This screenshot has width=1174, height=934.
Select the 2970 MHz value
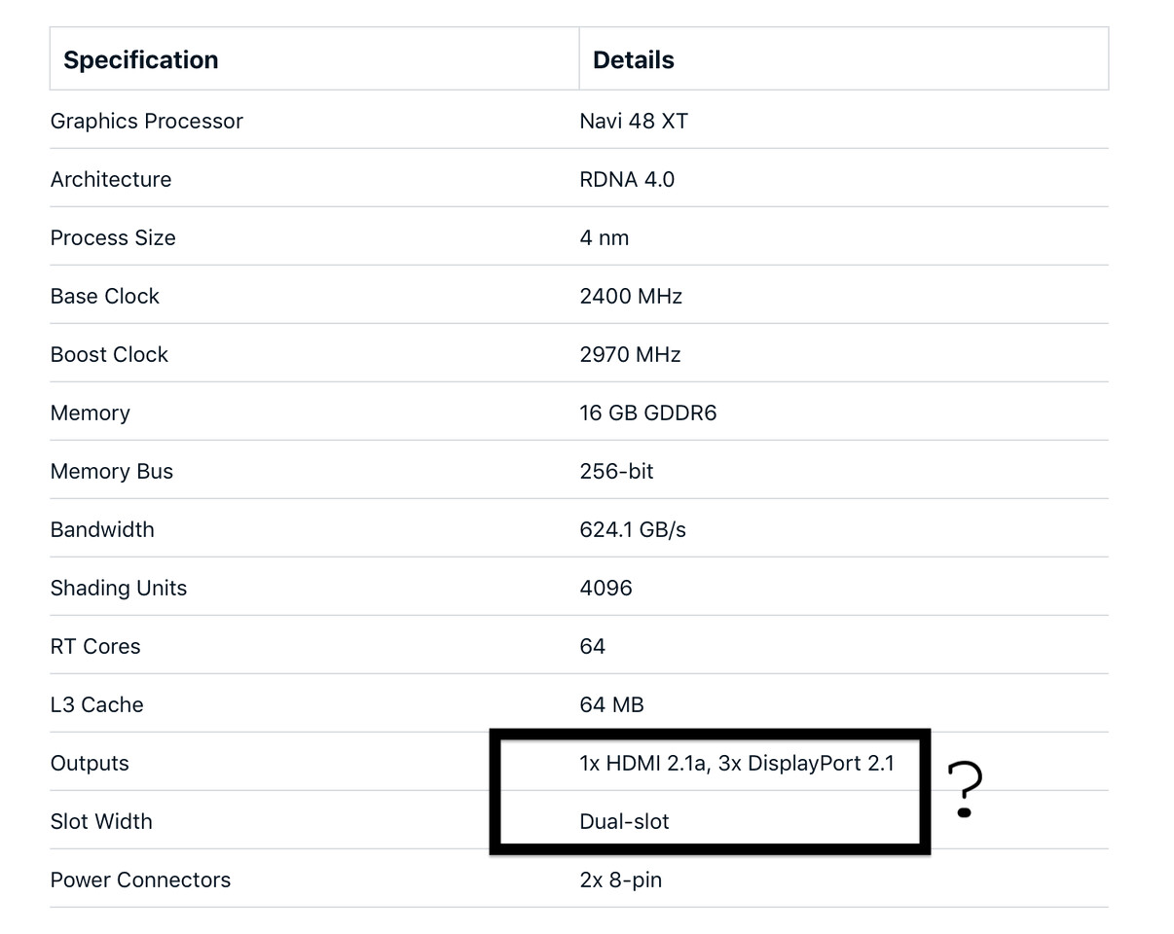[630, 355]
